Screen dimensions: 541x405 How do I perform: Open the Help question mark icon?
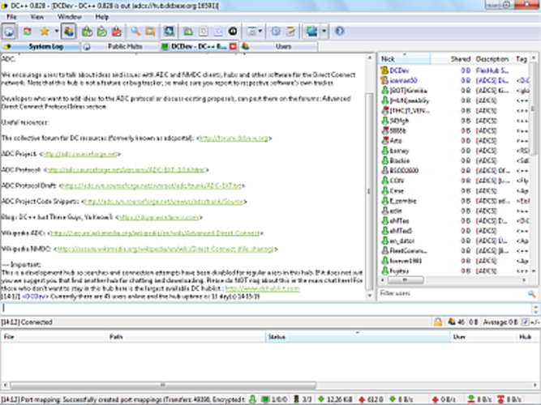(x=340, y=32)
